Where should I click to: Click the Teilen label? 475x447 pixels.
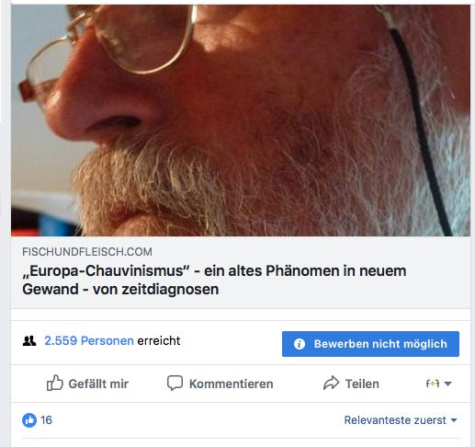(362, 384)
